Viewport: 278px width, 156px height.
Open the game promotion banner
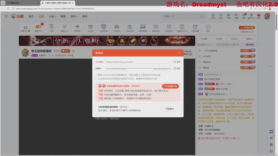107,41
